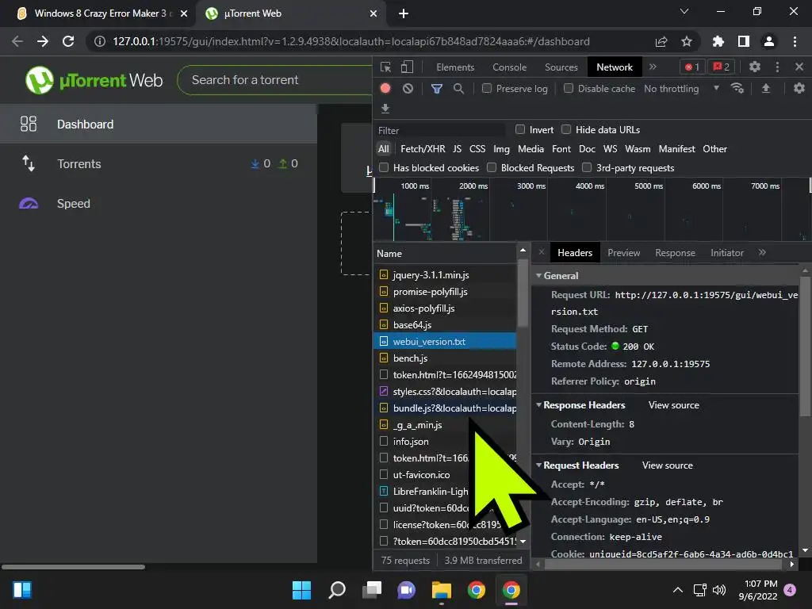Click the µTorrent Web logo
Viewport: 812px width, 609px height.
[x=94, y=80]
